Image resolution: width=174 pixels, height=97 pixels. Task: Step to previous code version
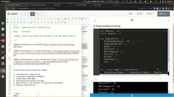(x=157, y=79)
